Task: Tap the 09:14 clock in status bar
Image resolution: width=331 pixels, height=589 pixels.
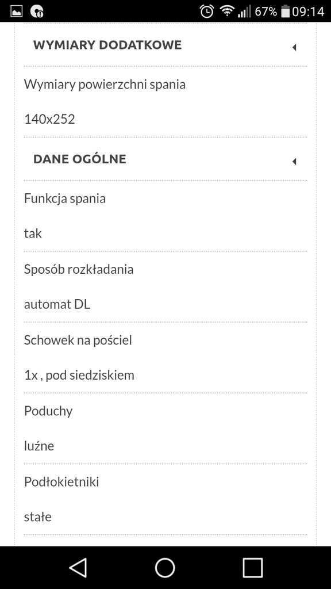Action: pyautogui.click(x=308, y=12)
